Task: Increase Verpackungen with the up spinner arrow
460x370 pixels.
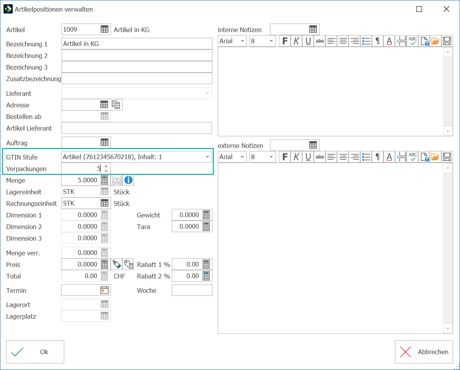Action: tap(106, 166)
